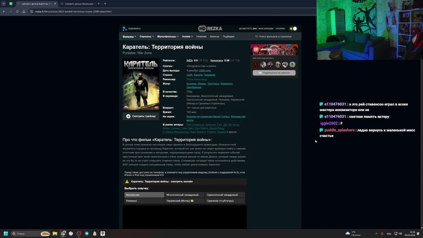Viewport: 423px width, 238px height.
Task: Click the microphone tray icon
Action: coord(382,234)
